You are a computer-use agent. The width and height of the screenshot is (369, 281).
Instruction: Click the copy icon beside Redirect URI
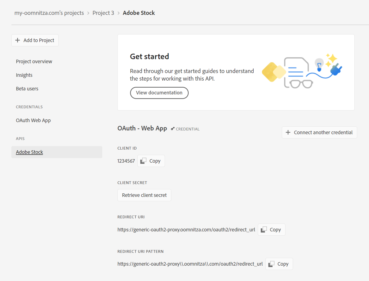[264, 229]
